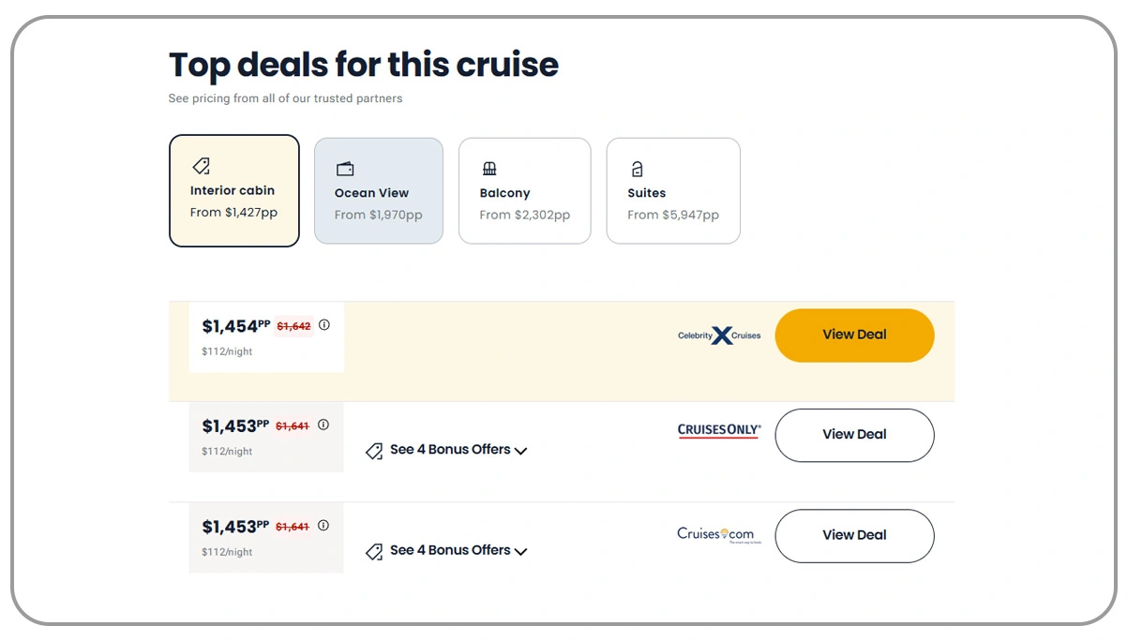The image size is (1127, 641).
Task: Click the wallet icon on Ocean View
Action: point(345,169)
